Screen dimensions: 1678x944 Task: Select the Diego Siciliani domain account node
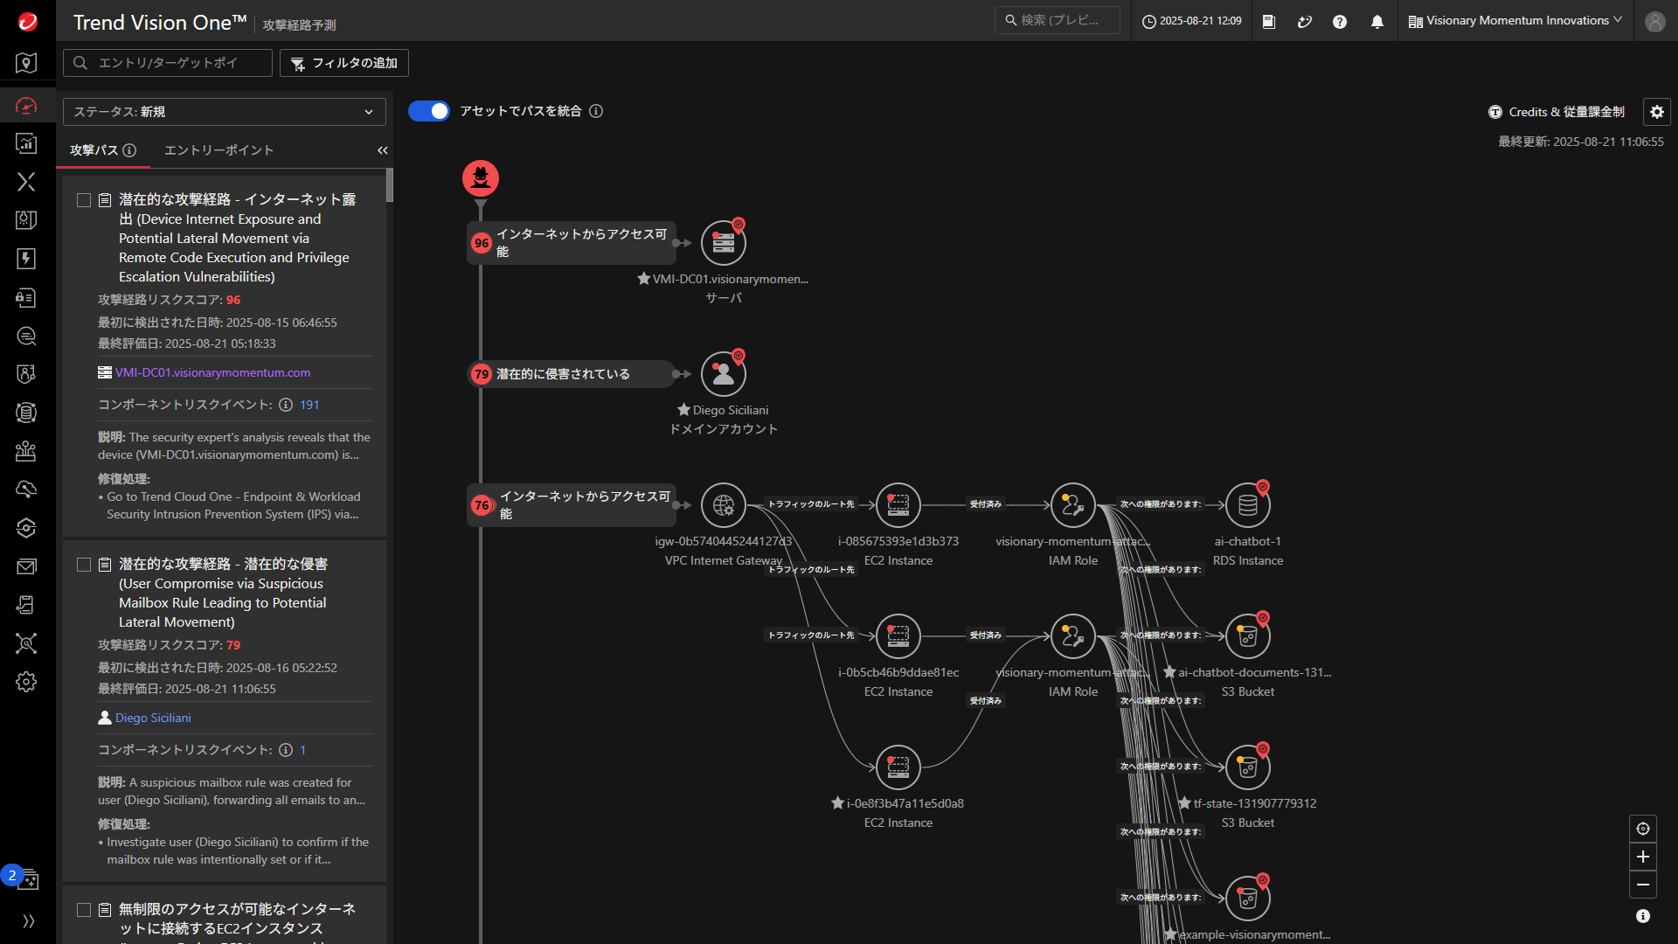[723, 374]
